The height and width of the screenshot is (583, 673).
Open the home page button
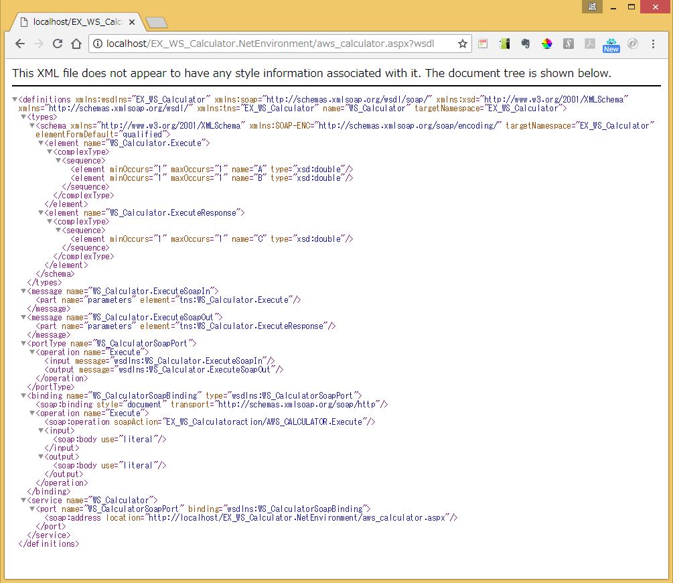tap(76, 44)
